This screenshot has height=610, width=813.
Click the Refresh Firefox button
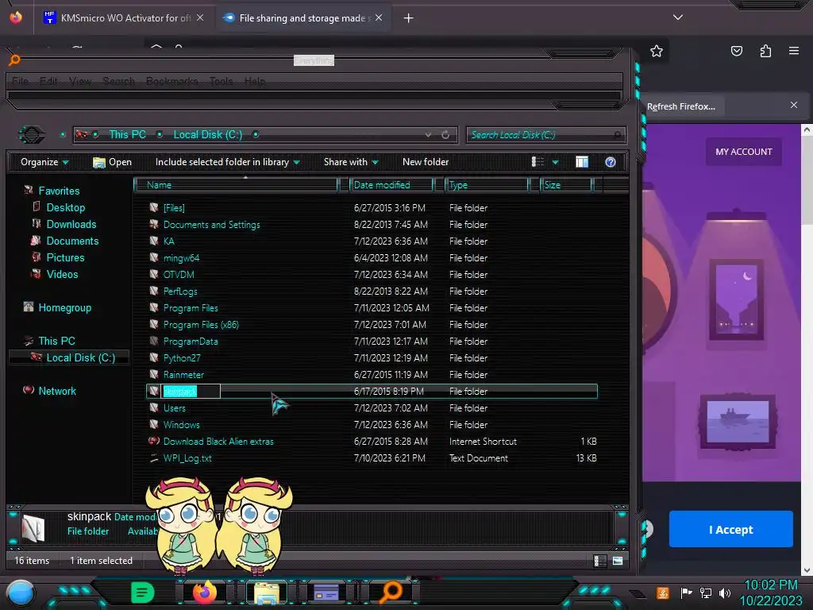coord(680,106)
